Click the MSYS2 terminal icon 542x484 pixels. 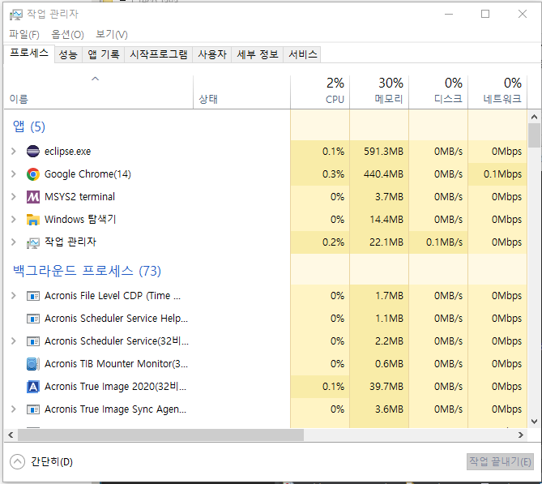click(x=33, y=197)
